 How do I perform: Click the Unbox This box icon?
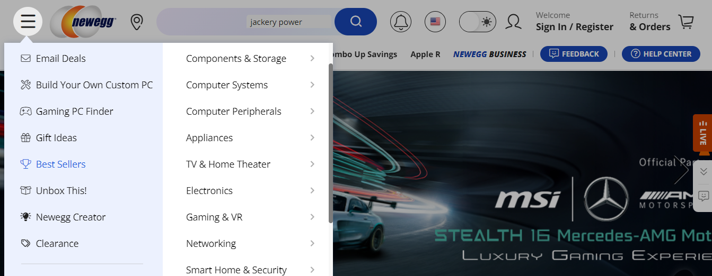[25, 190]
